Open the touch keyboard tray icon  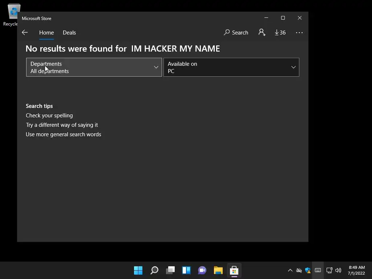[x=318, y=270]
